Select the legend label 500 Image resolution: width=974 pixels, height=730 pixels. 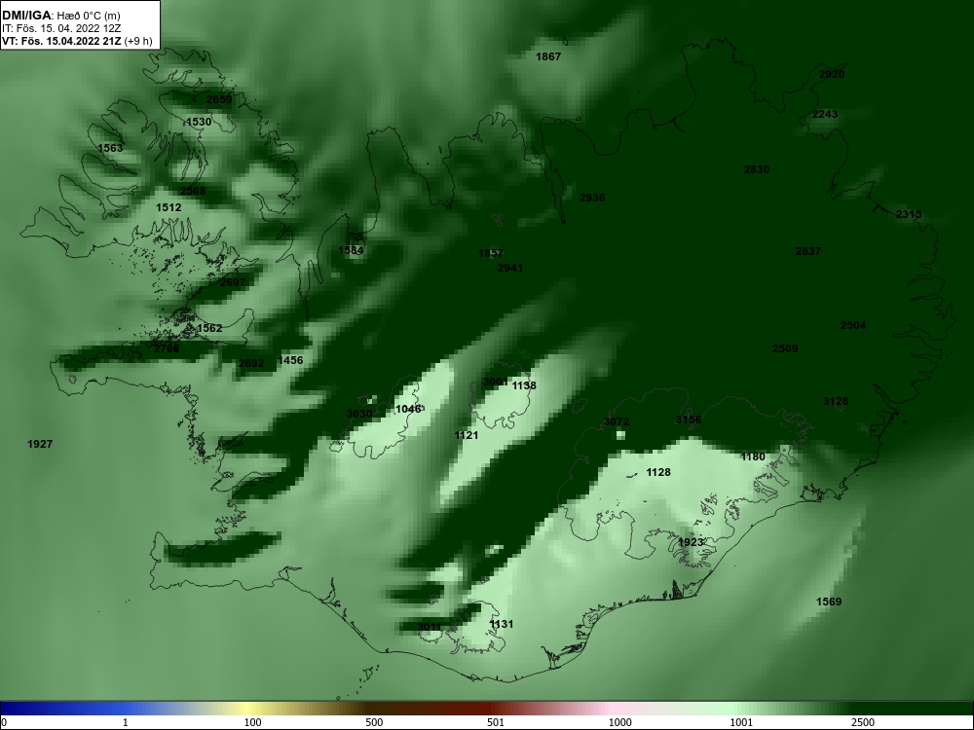(374, 722)
